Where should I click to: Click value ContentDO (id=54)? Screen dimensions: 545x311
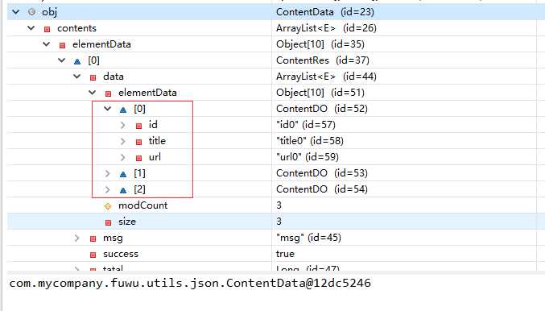tap(322, 189)
